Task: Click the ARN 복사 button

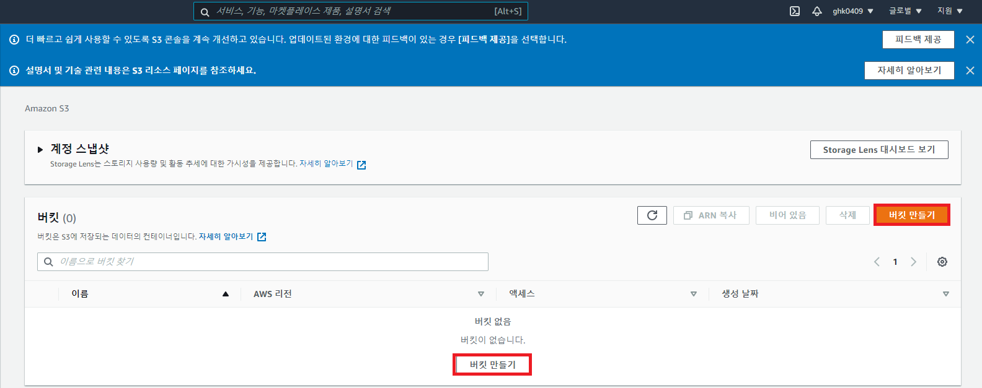Action: pyautogui.click(x=711, y=215)
